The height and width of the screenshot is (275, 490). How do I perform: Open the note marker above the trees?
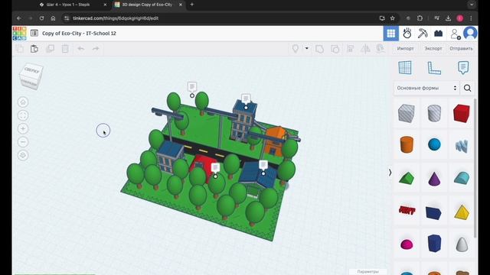(x=192, y=86)
